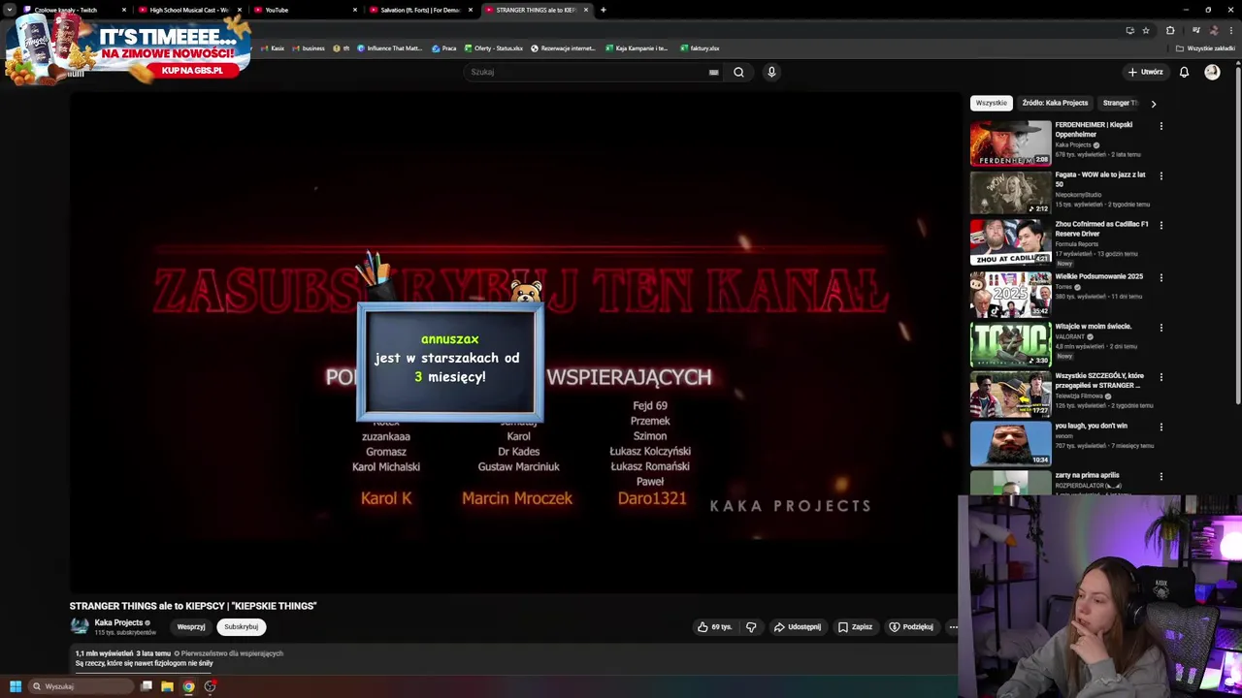Click the Utwórz create button
This screenshot has width=1242, height=698.
[x=1145, y=72]
